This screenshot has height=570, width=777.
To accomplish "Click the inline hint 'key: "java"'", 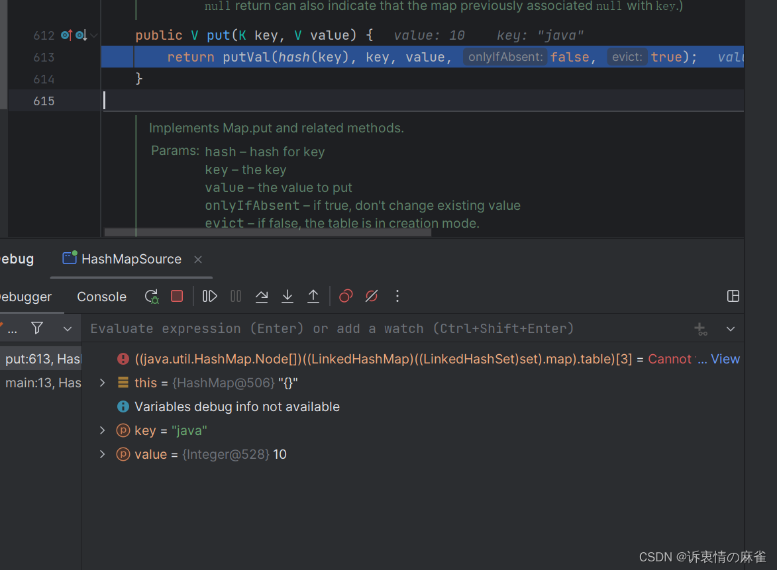I will point(540,36).
